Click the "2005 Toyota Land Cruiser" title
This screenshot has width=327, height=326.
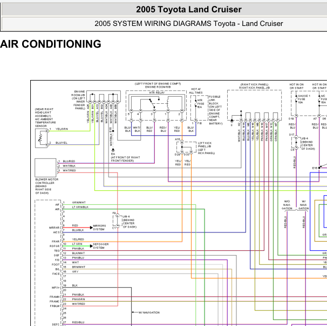coord(189,9)
